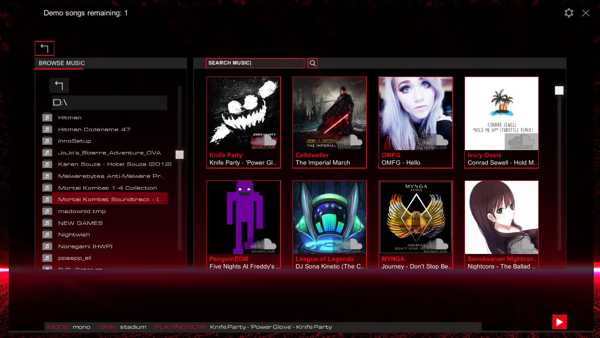
Task: Click the magnifier search button
Action: click(x=312, y=63)
